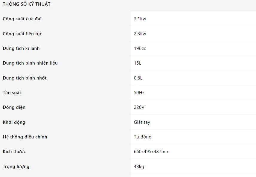The height and width of the screenshot is (177, 256).
Task: Click the "Giật tay" start method value
Action: click(142, 122)
